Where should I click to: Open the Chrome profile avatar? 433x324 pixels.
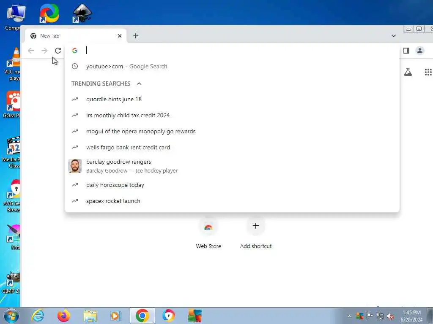(x=420, y=51)
